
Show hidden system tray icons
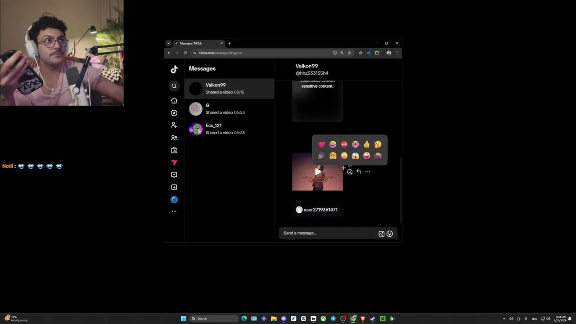[x=504, y=319]
